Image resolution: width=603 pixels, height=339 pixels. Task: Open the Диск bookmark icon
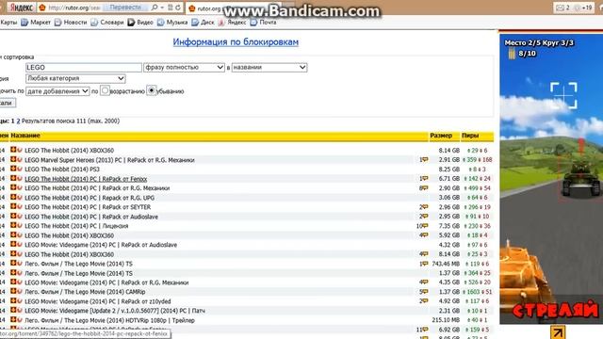pos(195,23)
